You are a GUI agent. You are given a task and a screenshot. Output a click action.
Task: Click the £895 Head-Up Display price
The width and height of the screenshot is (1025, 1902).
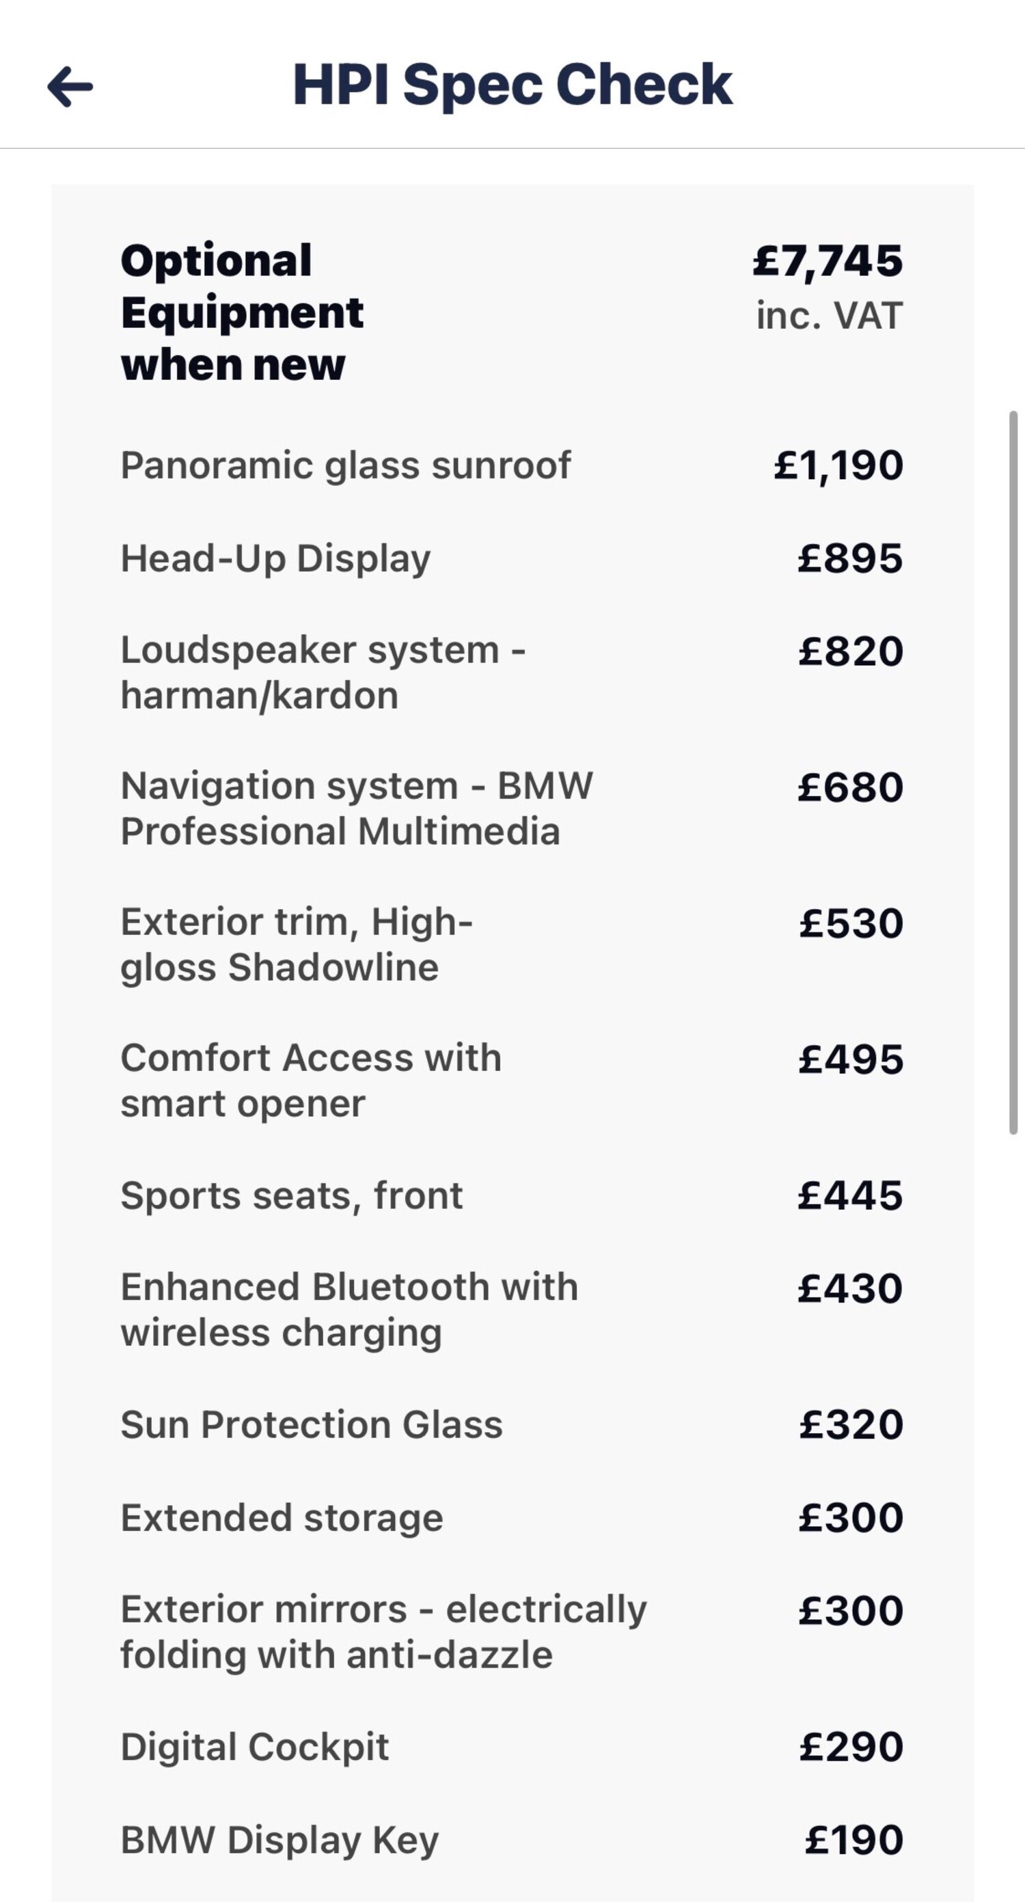tap(850, 558)
